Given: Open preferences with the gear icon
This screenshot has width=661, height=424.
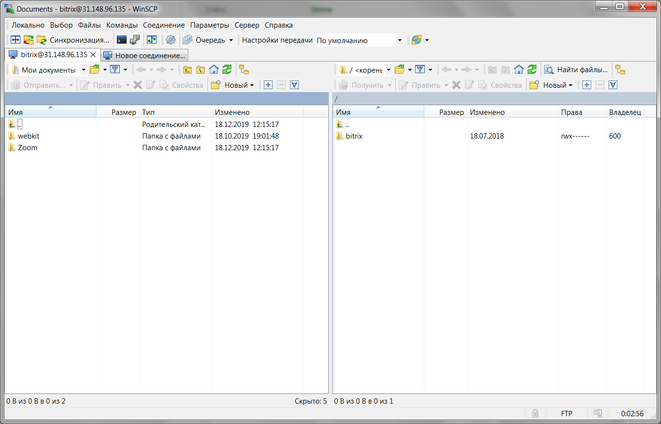Looking at the screenshot, I should coord(170,40).
